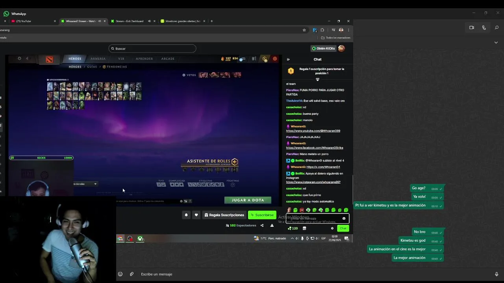Open the Dota 2 HÉROES tab
Image resolution: width=504 pixels, height=283 pixels.
75,59
